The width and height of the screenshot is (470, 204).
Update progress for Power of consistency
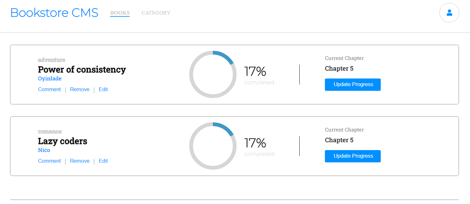point(353,85)
